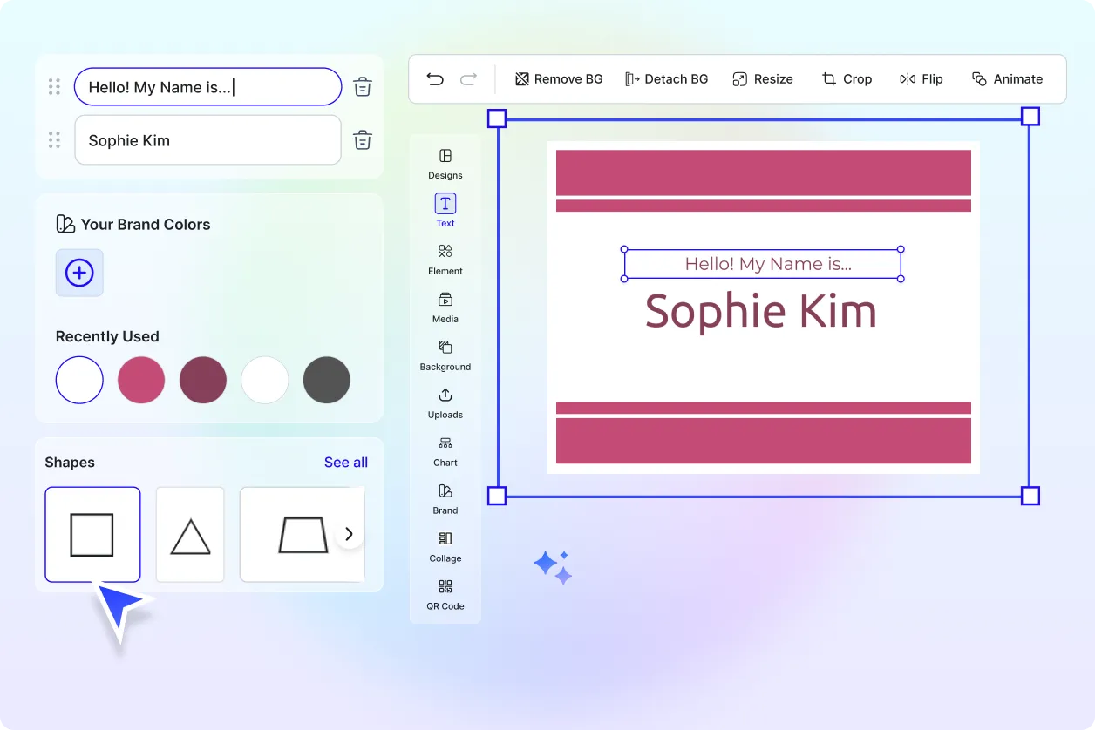Delete the 'Sophie Kim' text row
Viewport: 1095px width, 730px height.
(x=363, y=140)
